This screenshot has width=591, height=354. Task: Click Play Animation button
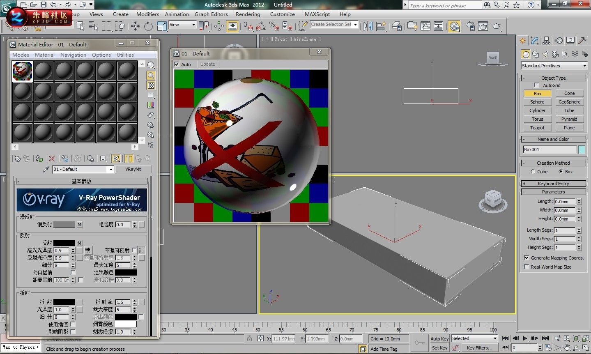tap(525, 338)
